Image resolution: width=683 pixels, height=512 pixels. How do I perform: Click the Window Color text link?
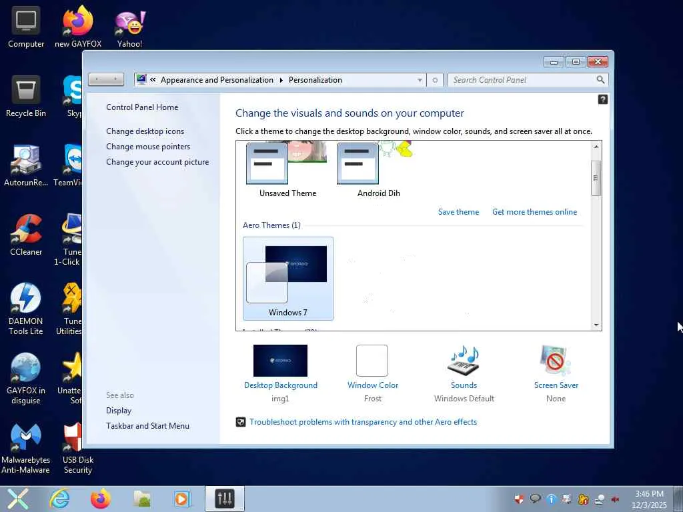tap(373, 385)
